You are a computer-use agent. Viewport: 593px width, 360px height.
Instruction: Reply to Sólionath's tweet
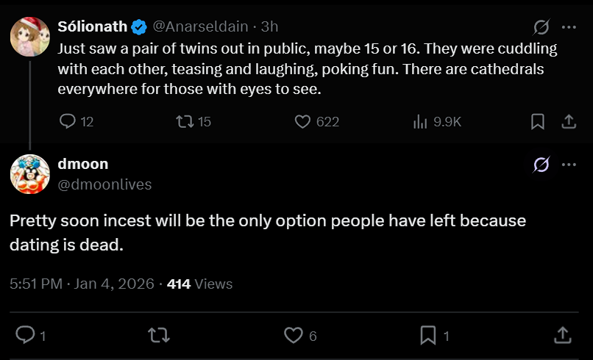[x=68, y=121]
